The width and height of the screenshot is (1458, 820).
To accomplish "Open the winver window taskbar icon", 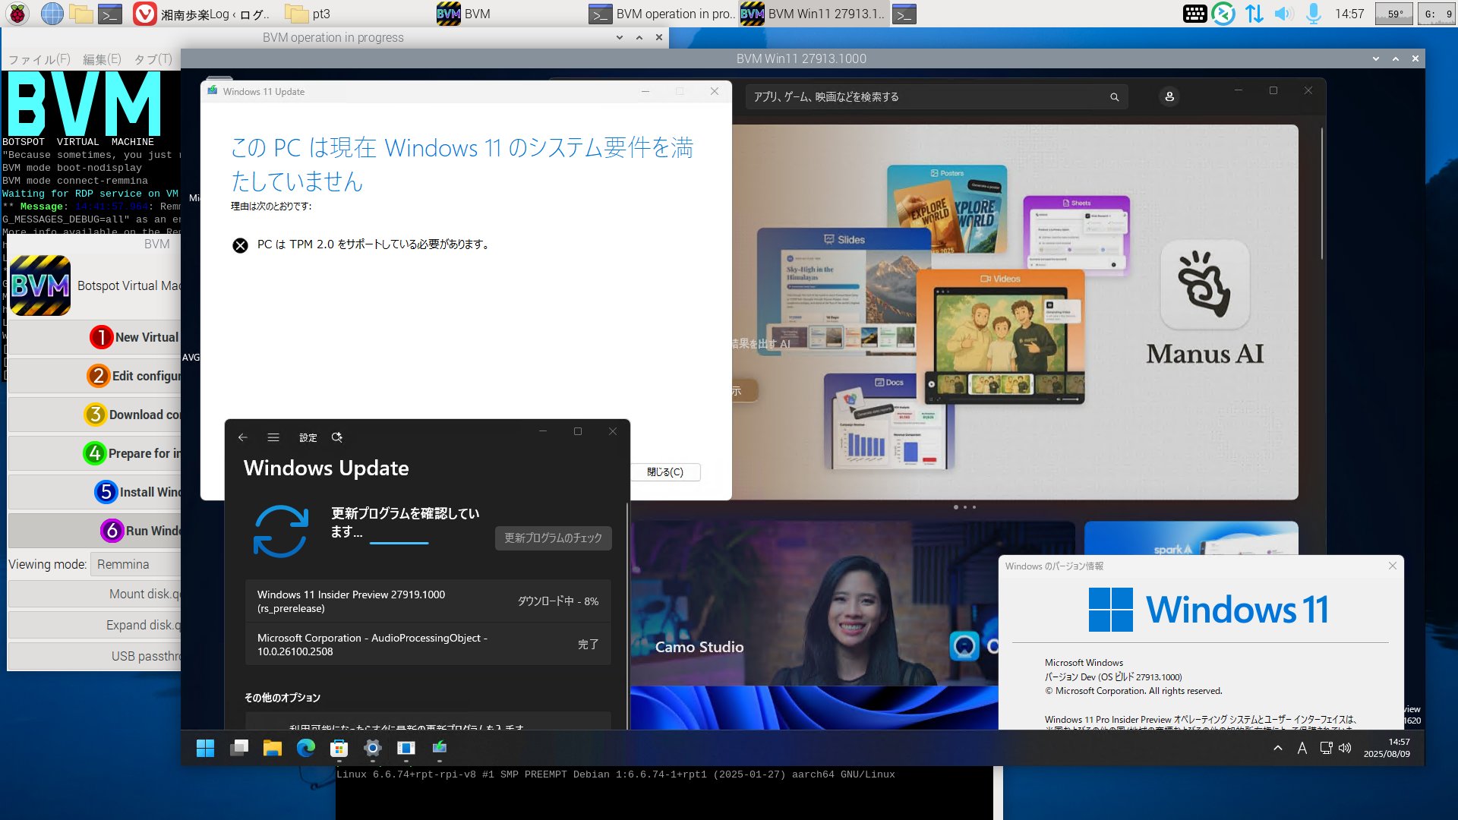I will pyautogui.click(x=406, y=748).
